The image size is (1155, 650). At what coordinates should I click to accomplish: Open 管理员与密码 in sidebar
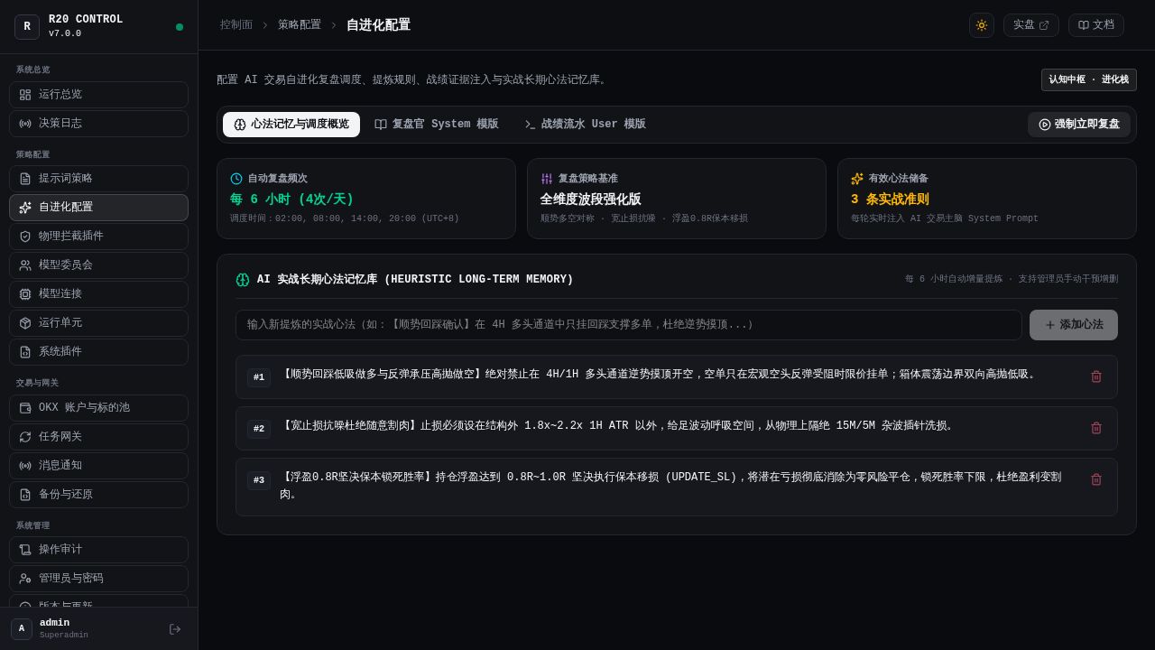[98, 579]
